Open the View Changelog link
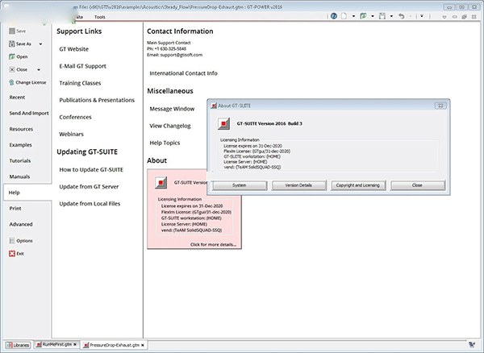Viewport: 484px width, 353px height. pos(170,126)
